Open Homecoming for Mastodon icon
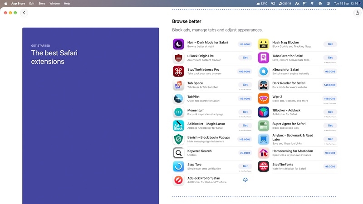The width and height of the screenshot is (363, 204). [264, 153]
